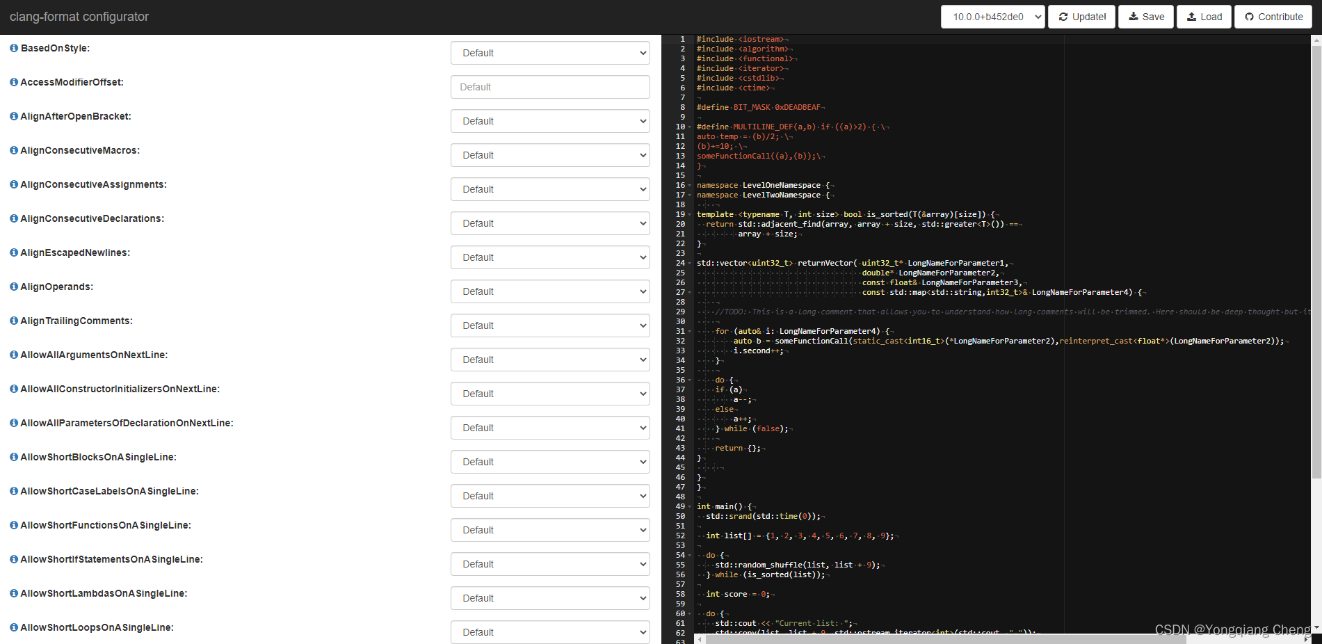
Task: Click the refresh icon on the Update button
Action: [x=1063, y=16]
